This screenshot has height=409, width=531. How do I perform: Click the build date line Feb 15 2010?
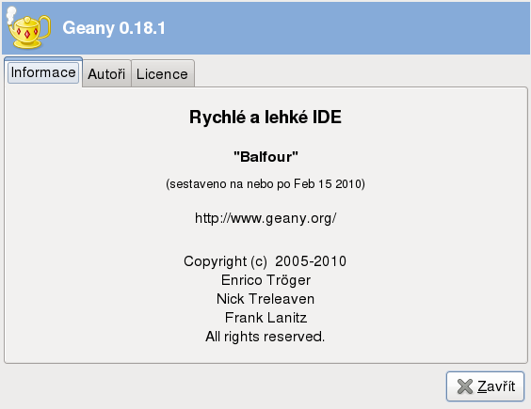click(265, 184)
